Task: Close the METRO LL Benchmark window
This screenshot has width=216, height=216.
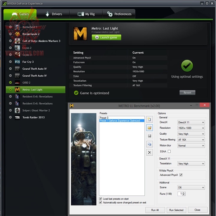Action: tap(205, 105)
